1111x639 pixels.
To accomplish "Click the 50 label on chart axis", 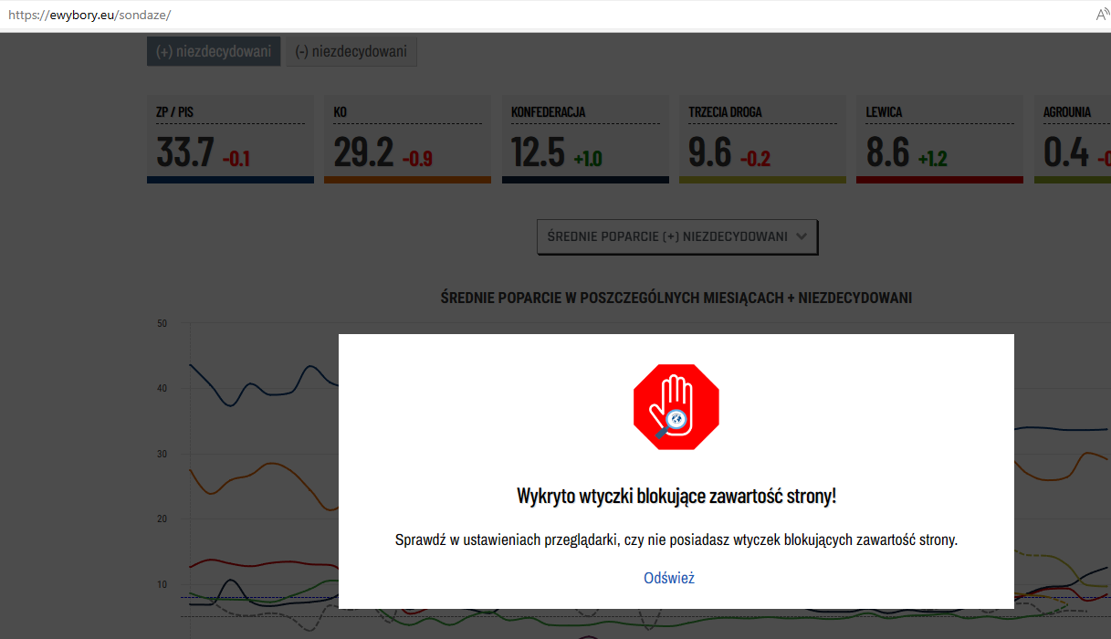I will [x=162, y=323].
